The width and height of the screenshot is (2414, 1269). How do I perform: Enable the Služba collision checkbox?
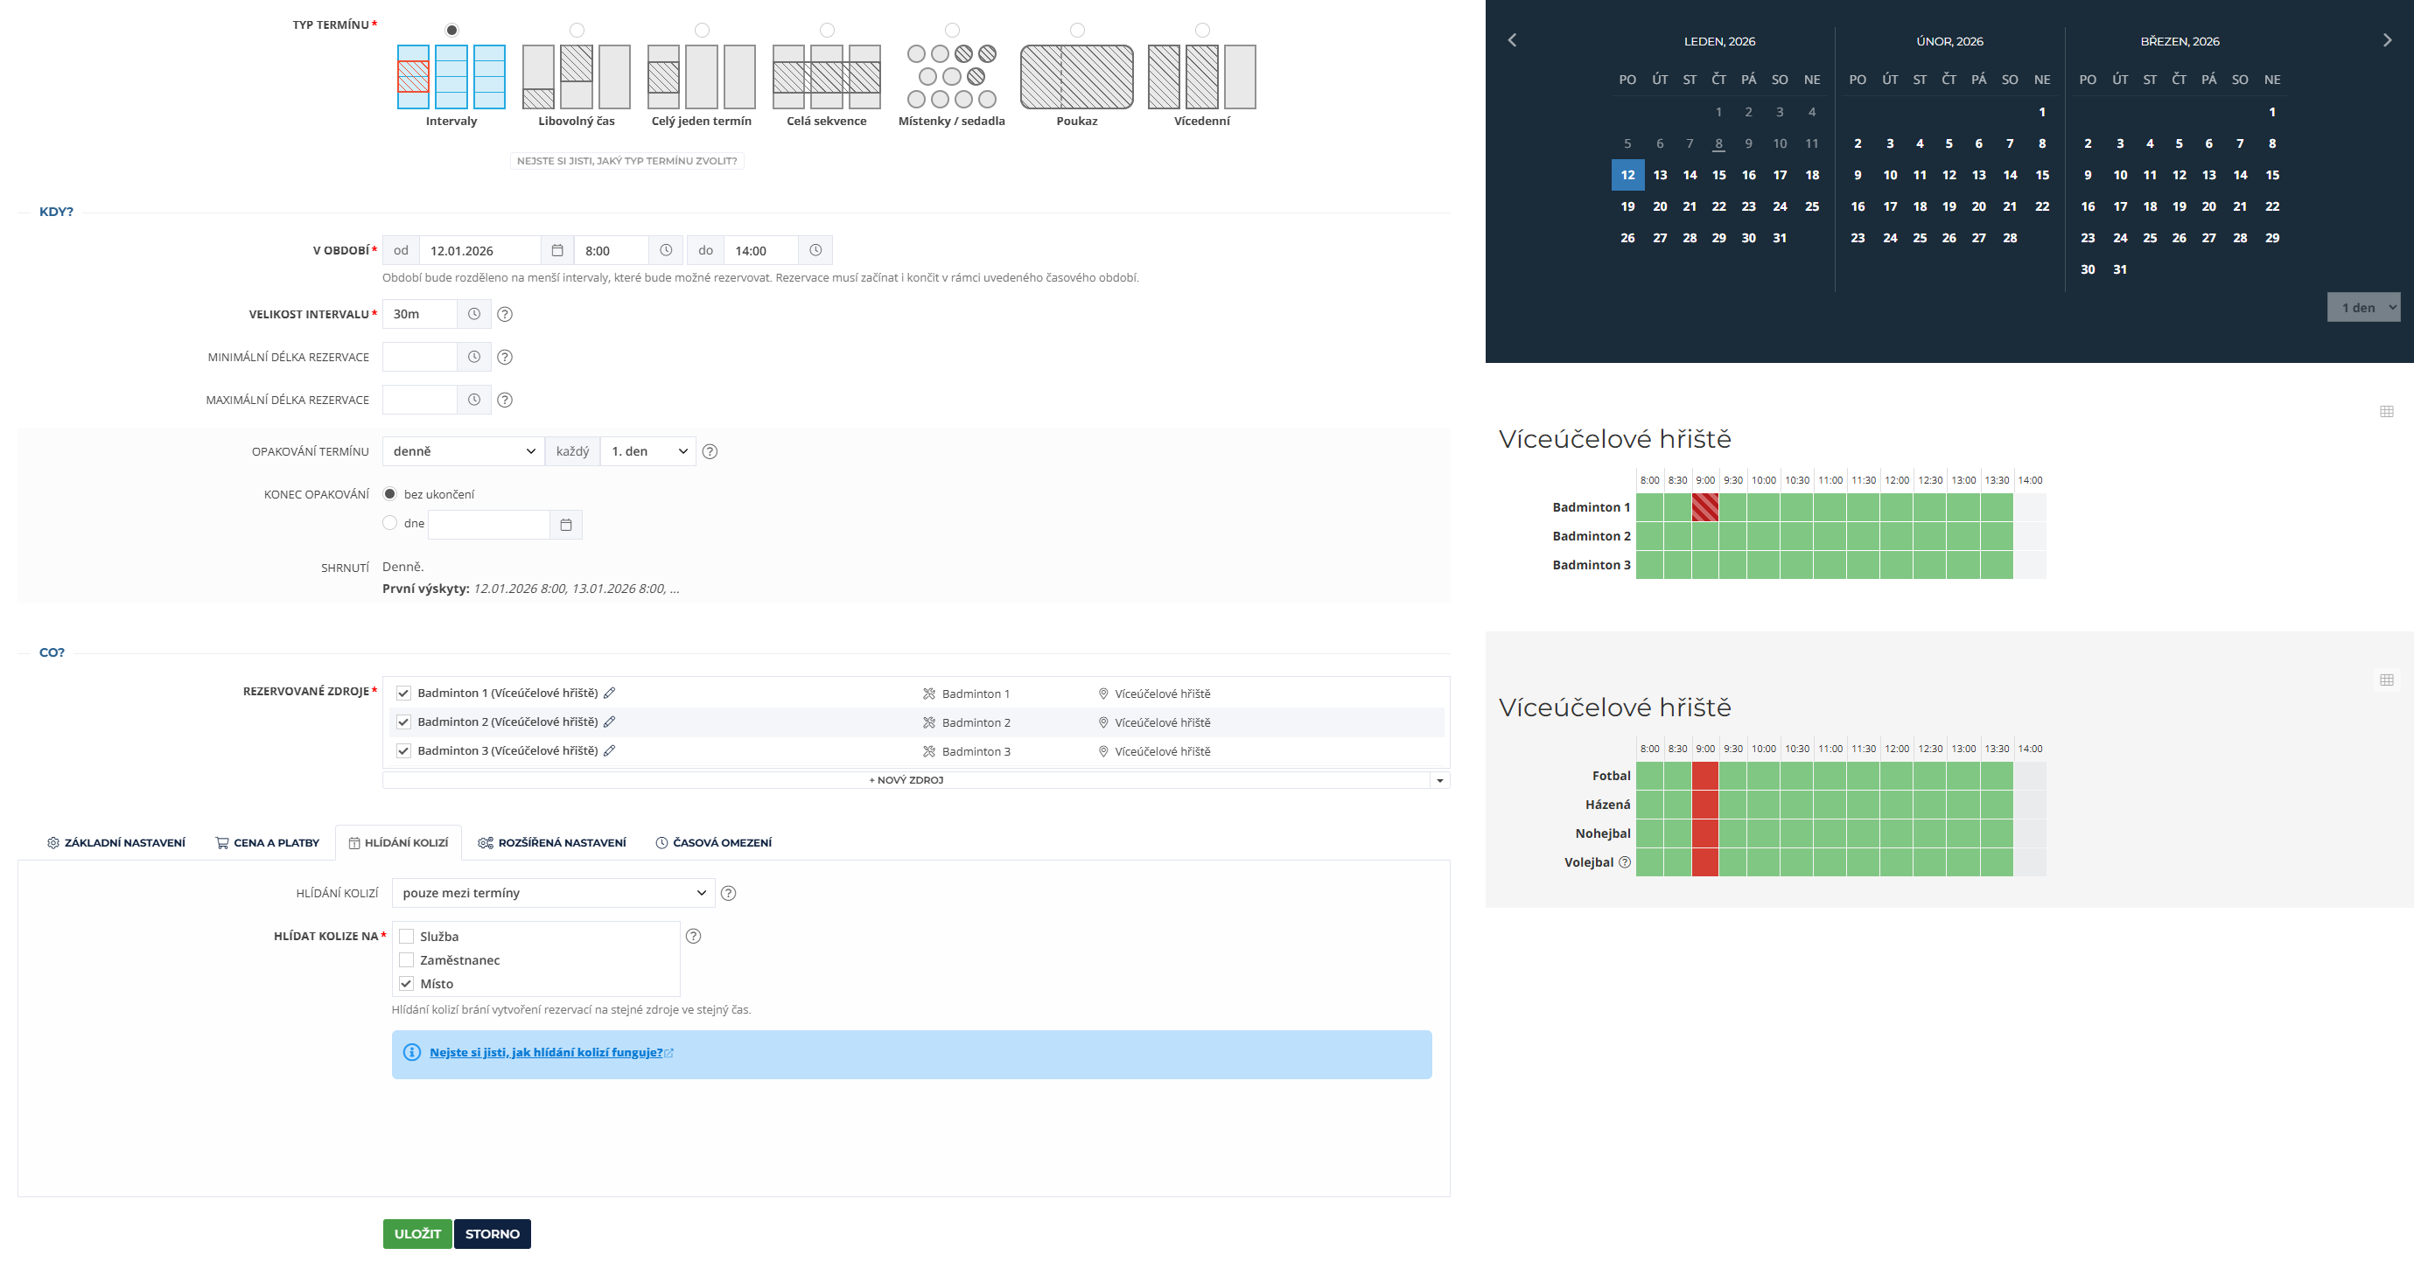coord(407,937)
